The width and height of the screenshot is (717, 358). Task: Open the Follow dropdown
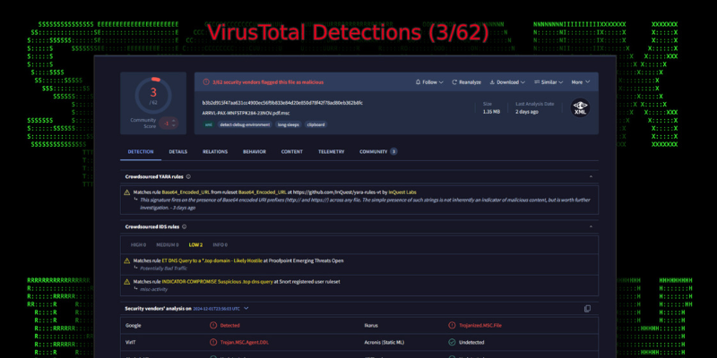click(x=429, y=82)
